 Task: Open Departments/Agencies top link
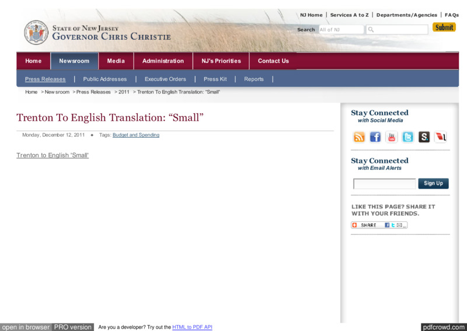coord(406,15)
